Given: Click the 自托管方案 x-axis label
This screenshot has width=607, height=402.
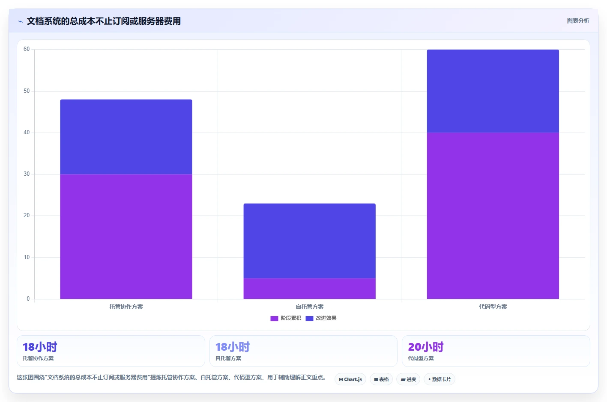Looking at the screenshot, I should (x=309, y=307).
